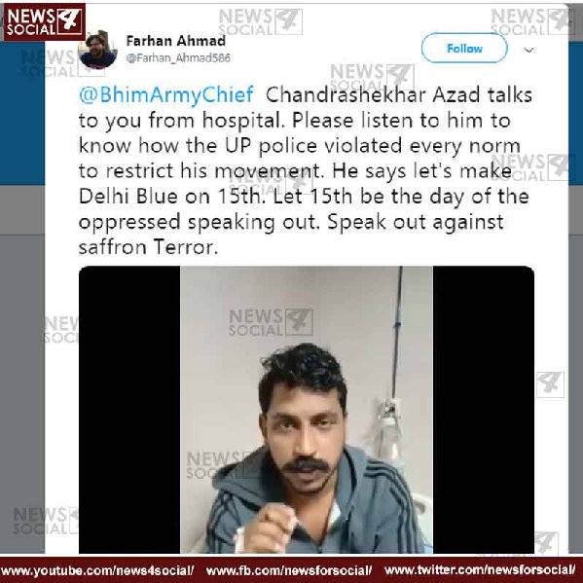Click the Follow button

pos(464,48)
